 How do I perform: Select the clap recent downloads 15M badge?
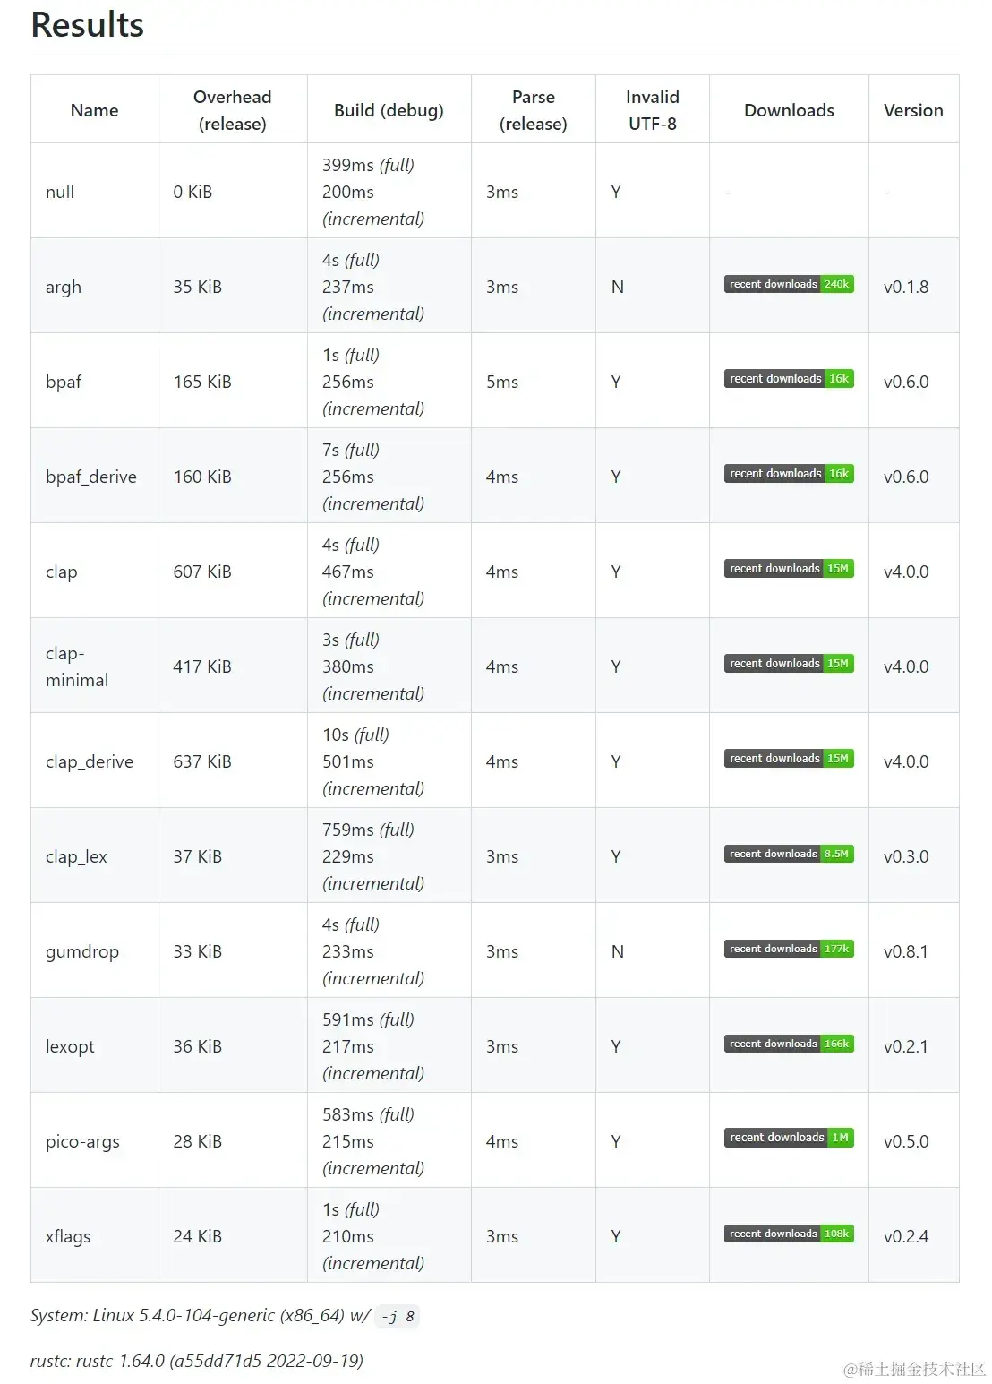coord(789,569)
